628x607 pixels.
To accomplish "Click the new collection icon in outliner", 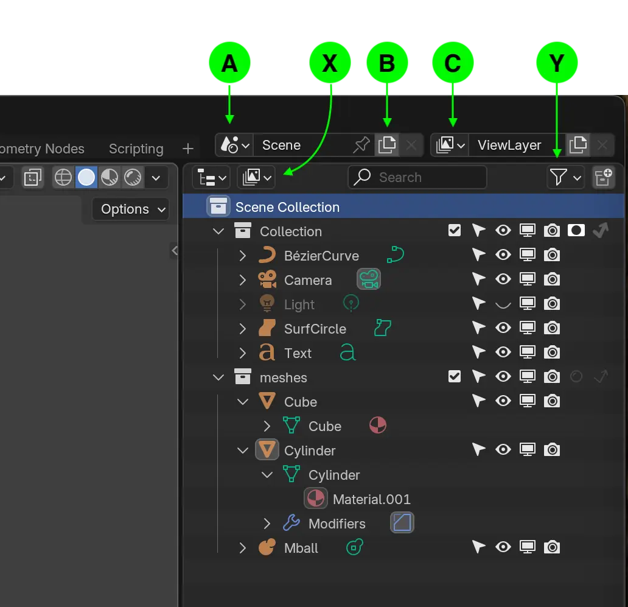I will [604, 178].
